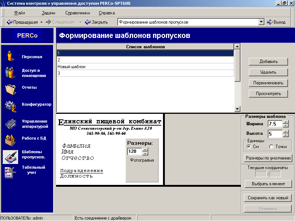Click the template list scrollbar thumb
295x221 pixels.
pyautogui.click(x=237, y=66)
